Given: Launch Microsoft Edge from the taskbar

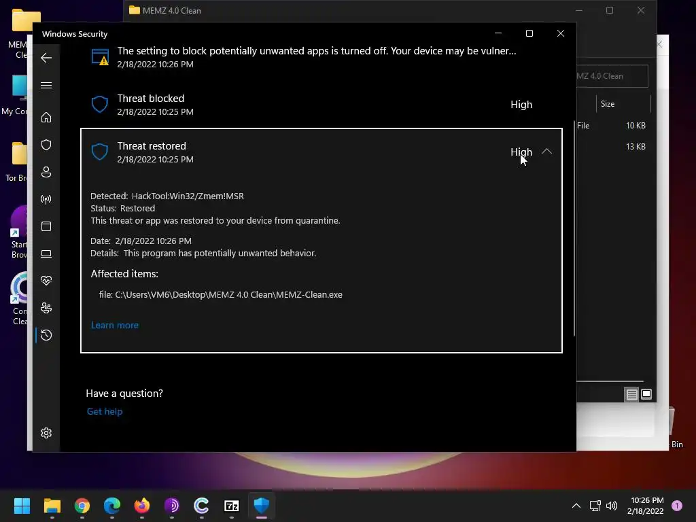Looking at the screenshot, I should coord(112,506).
